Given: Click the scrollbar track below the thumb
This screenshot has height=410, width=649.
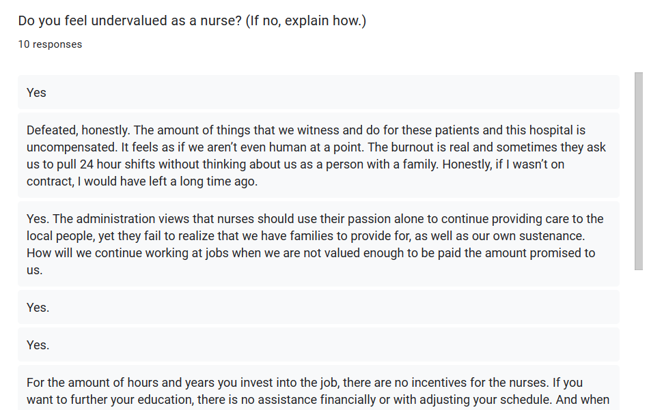Looking at the screenshot, I should (x=639, y=339).
